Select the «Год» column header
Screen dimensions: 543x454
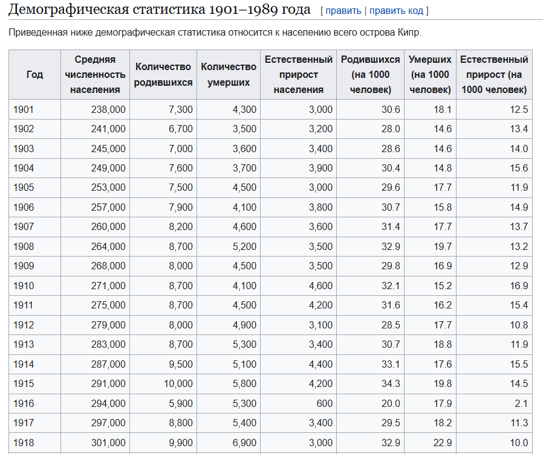pyautogui.click(x=34, y=74)
